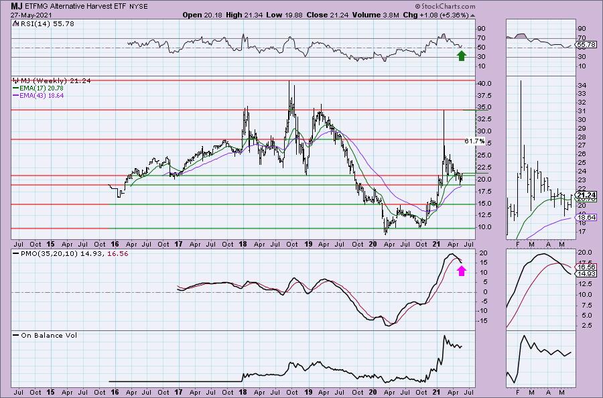The image size is (603, 398).
Task: Click the EMA(43) 18.64 legend entry
Action: pos(41,95)
